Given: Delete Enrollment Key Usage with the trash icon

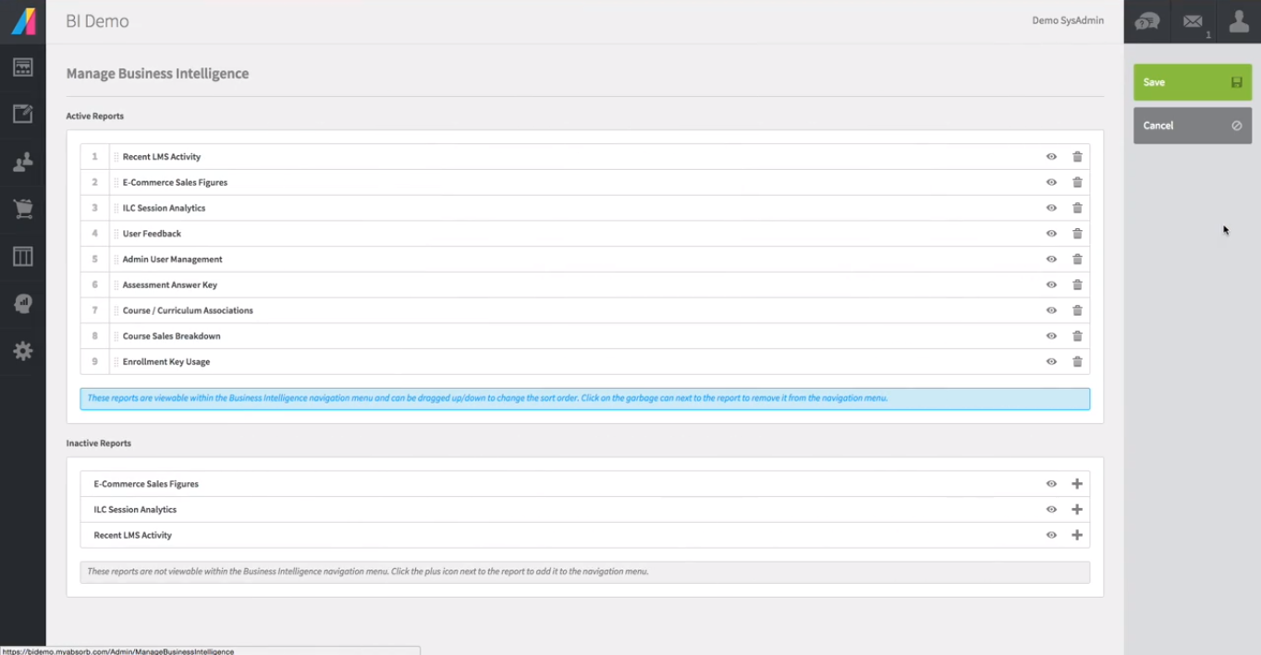Looking at the screenshot, I should 1077,361.
